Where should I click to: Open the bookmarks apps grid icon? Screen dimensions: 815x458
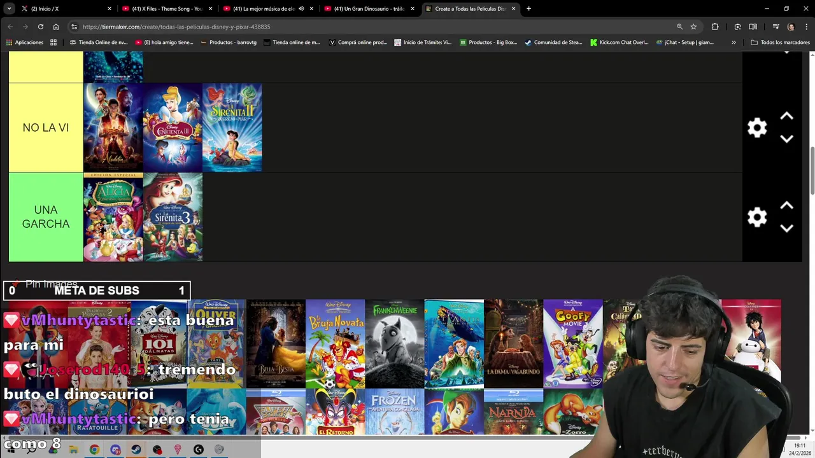(x=53, y=43)
